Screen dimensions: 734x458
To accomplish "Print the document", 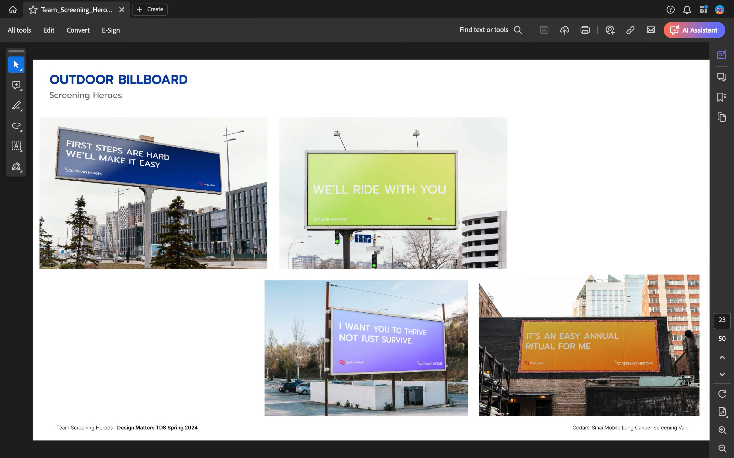I will coord(585,30).
